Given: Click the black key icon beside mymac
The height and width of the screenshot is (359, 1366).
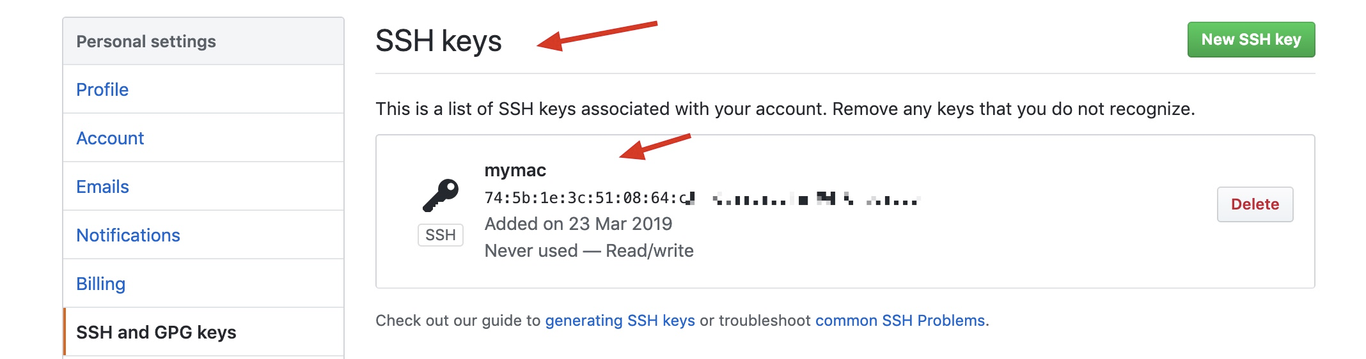Looking at the screenshot, I should point(441,195).
